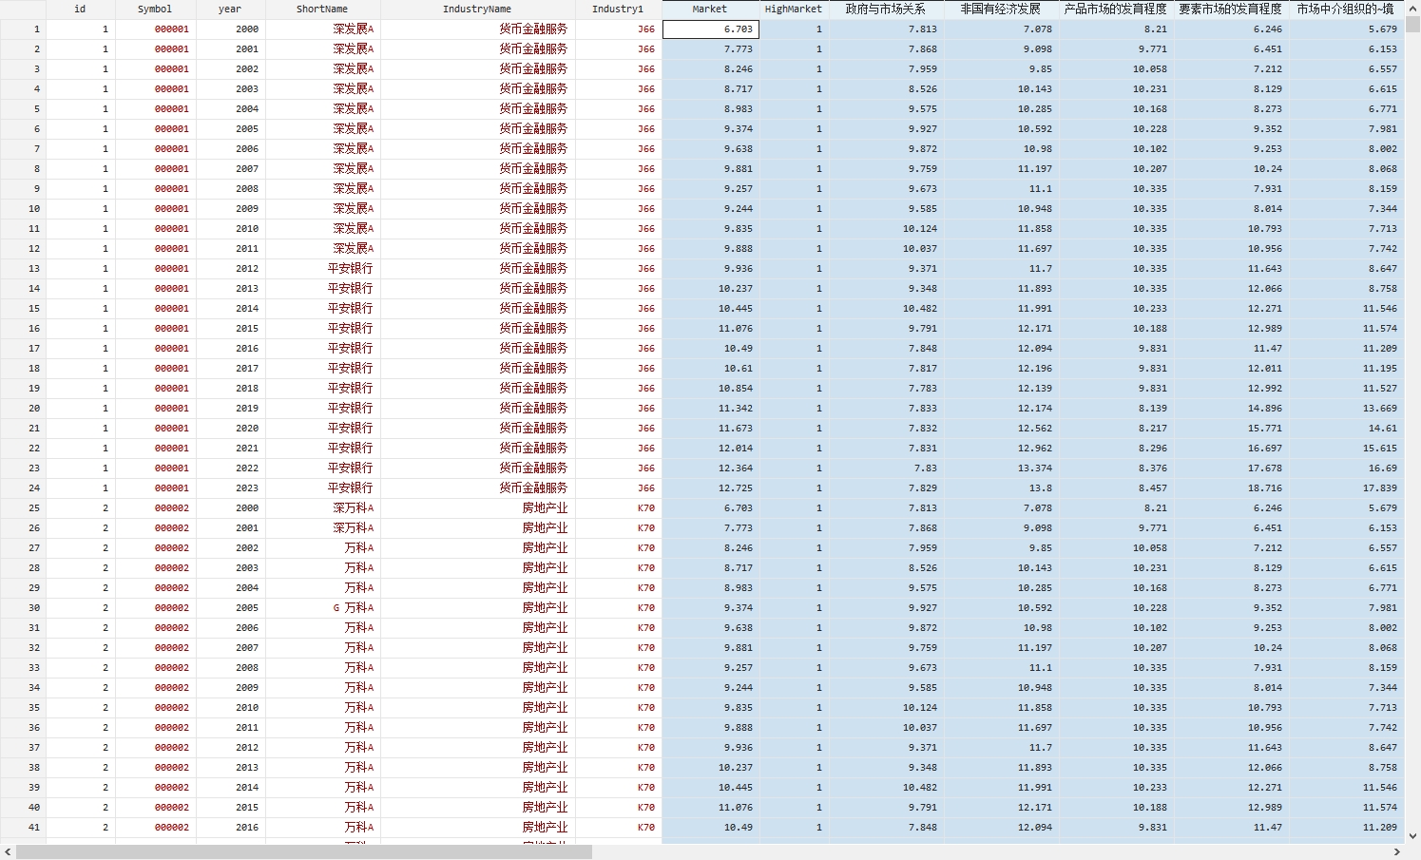The height and width of the screenshot is (860, 1421).
Task: Click Market value 12.725 in row 24
Action: [711, 488]
